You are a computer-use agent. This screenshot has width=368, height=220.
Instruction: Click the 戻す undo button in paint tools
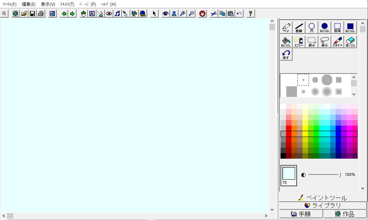coord(286,54)
